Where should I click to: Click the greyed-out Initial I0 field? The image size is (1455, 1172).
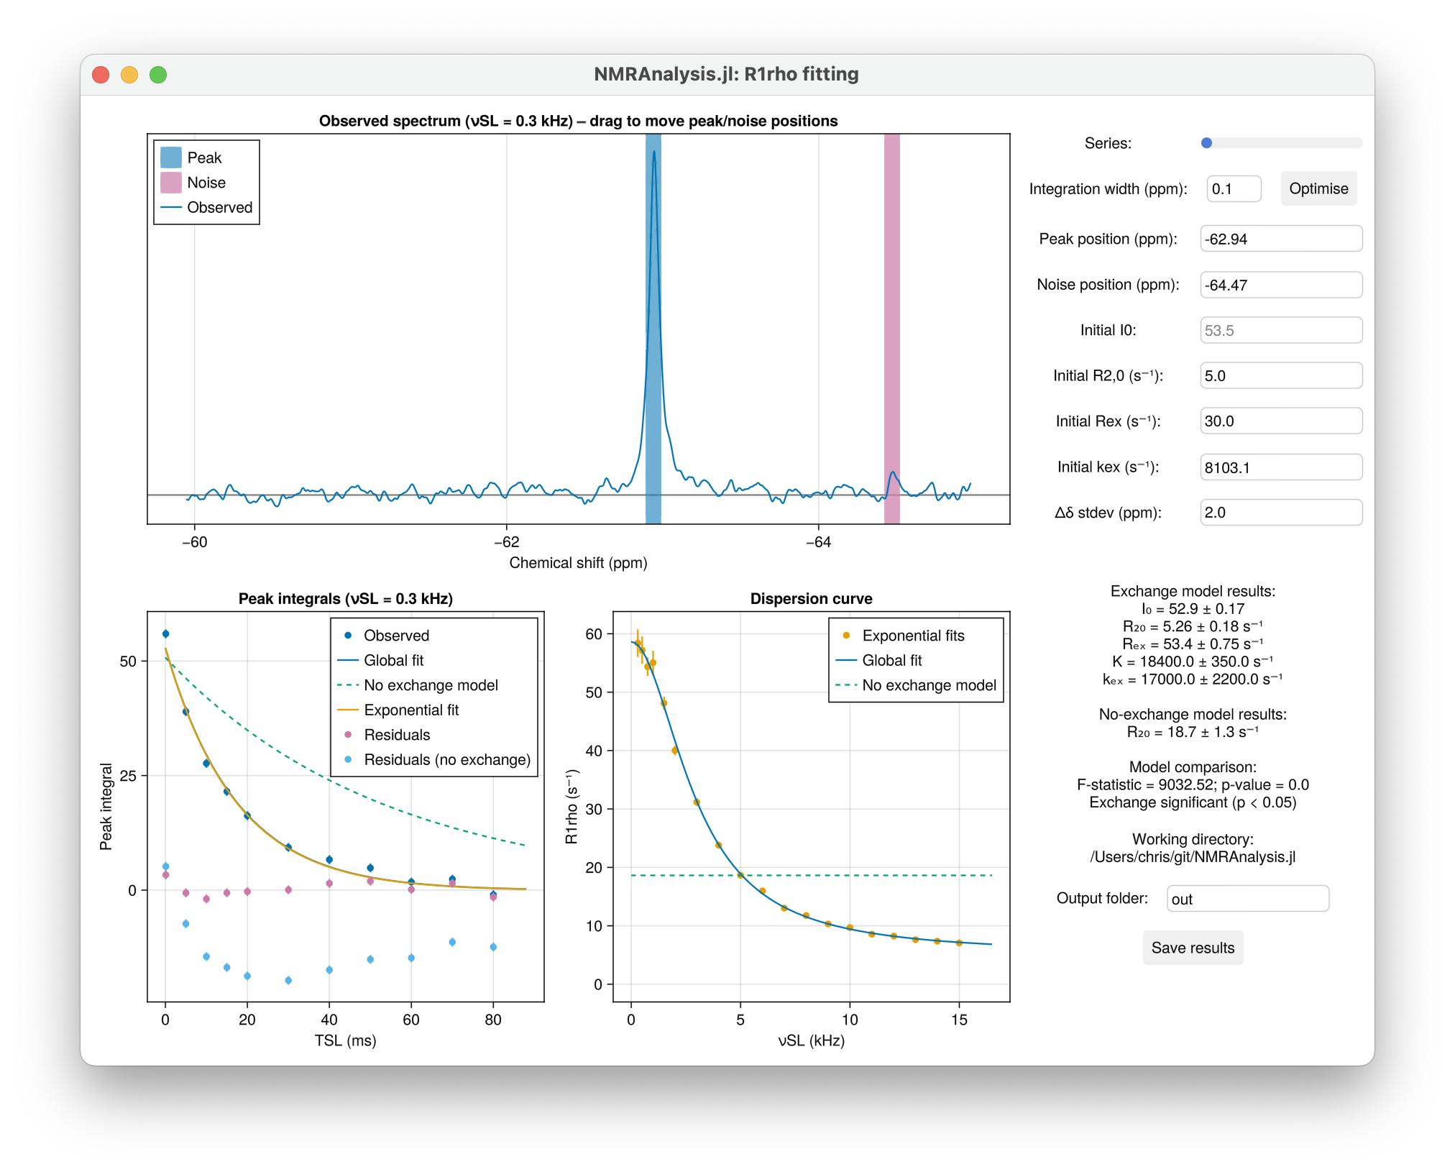tap(1280, 329)
